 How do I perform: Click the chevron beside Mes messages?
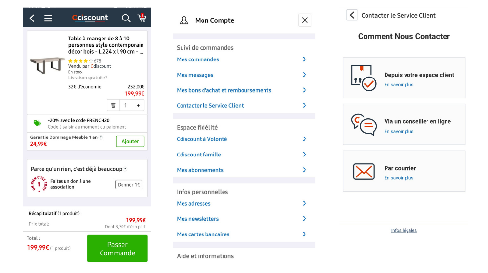pyautogui.click(x=305, y=75)
